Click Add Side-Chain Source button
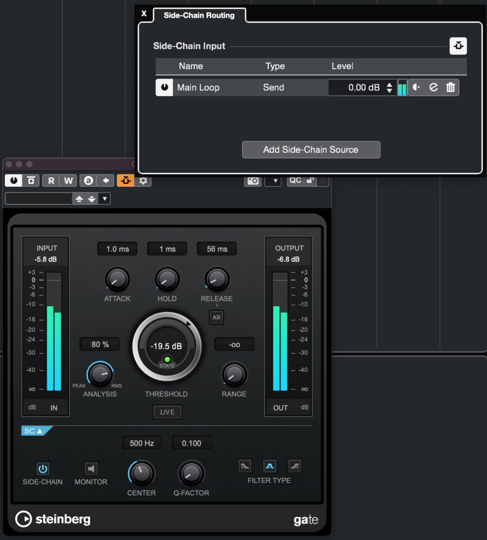487x540 pixels. pyautogui.click(x=311, y=149)
